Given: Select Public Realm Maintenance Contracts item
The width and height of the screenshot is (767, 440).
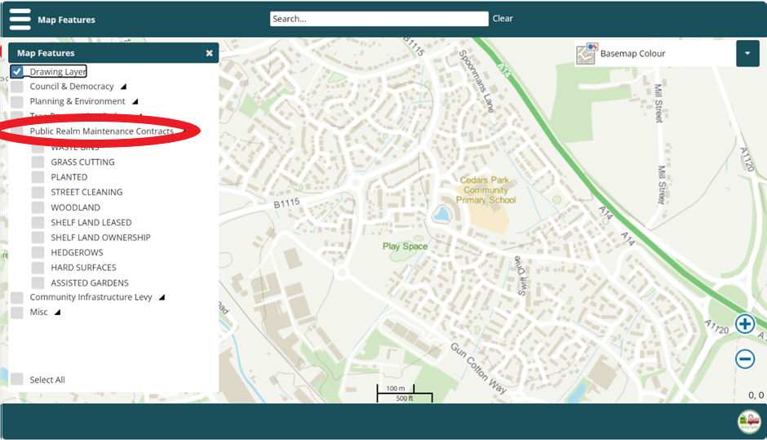Looking at the screenshot, I should [101, 131].
